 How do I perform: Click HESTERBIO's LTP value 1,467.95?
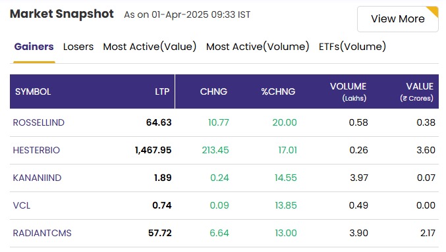[x=153, y=150]
